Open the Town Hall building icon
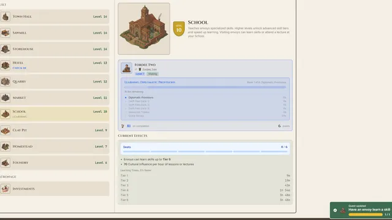This screenshot has height=220, width=392. coord(6,16)
